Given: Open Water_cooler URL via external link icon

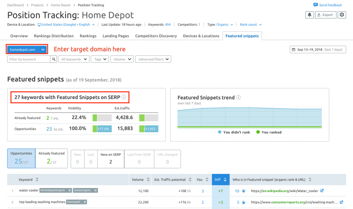Looking at the screenshot, I should 322,190.
